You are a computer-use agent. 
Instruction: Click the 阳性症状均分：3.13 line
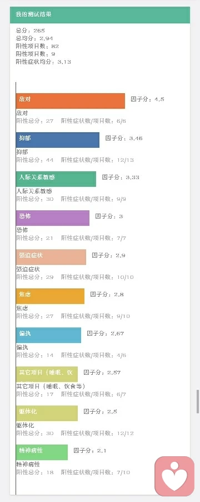coord(43,62)
